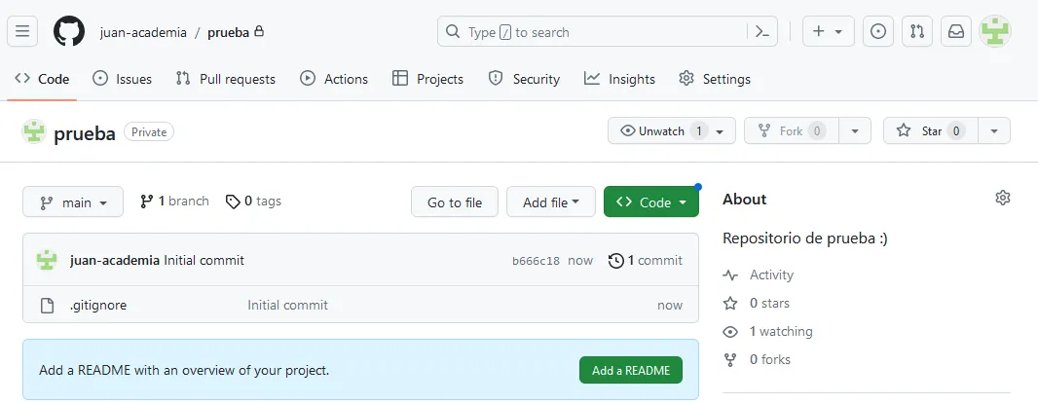Open the issues icon in header
The image size is (1038, 403).
878,31
